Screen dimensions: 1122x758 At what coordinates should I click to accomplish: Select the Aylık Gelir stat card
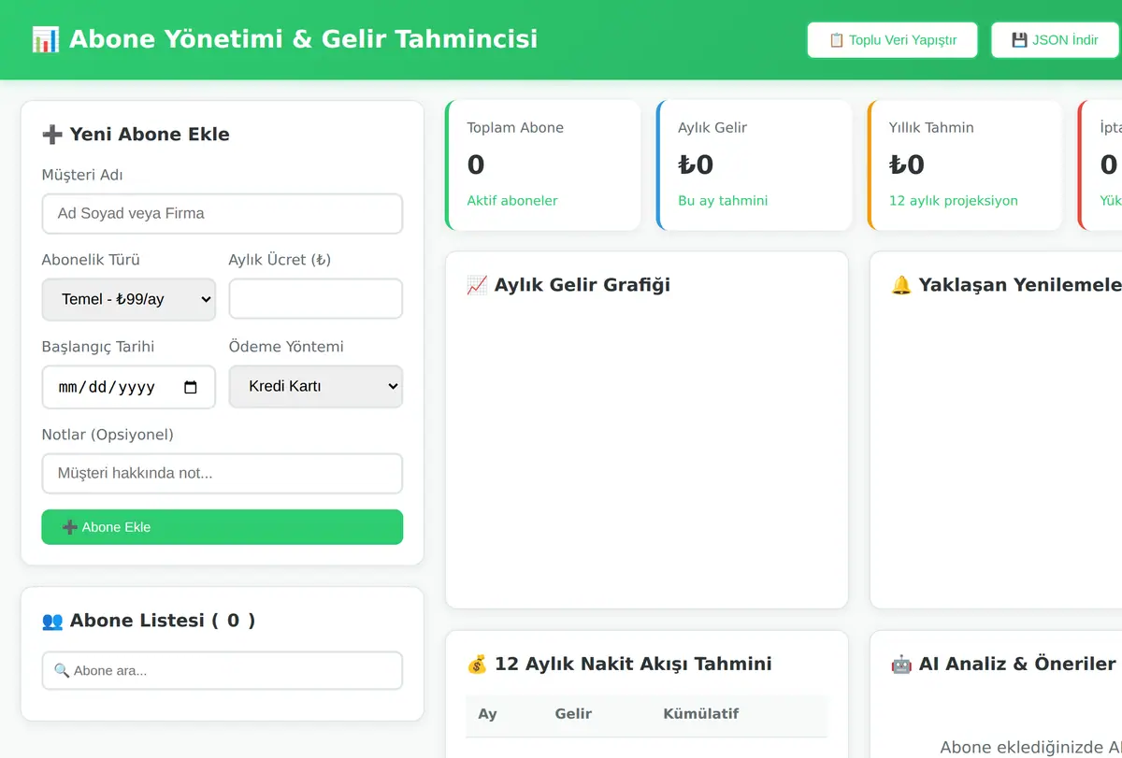coord(755,165)
